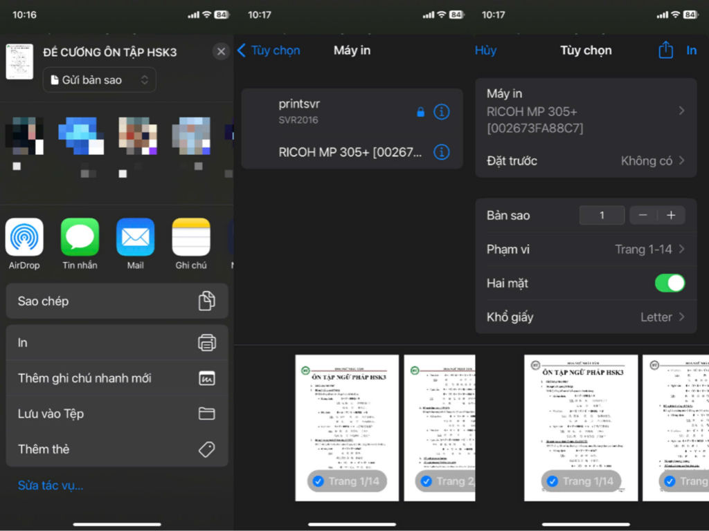Turn off the Hai mặt double-sided switch
Image resolution: width=709 pixels, height=531 pixels.
tap(669, 283)
